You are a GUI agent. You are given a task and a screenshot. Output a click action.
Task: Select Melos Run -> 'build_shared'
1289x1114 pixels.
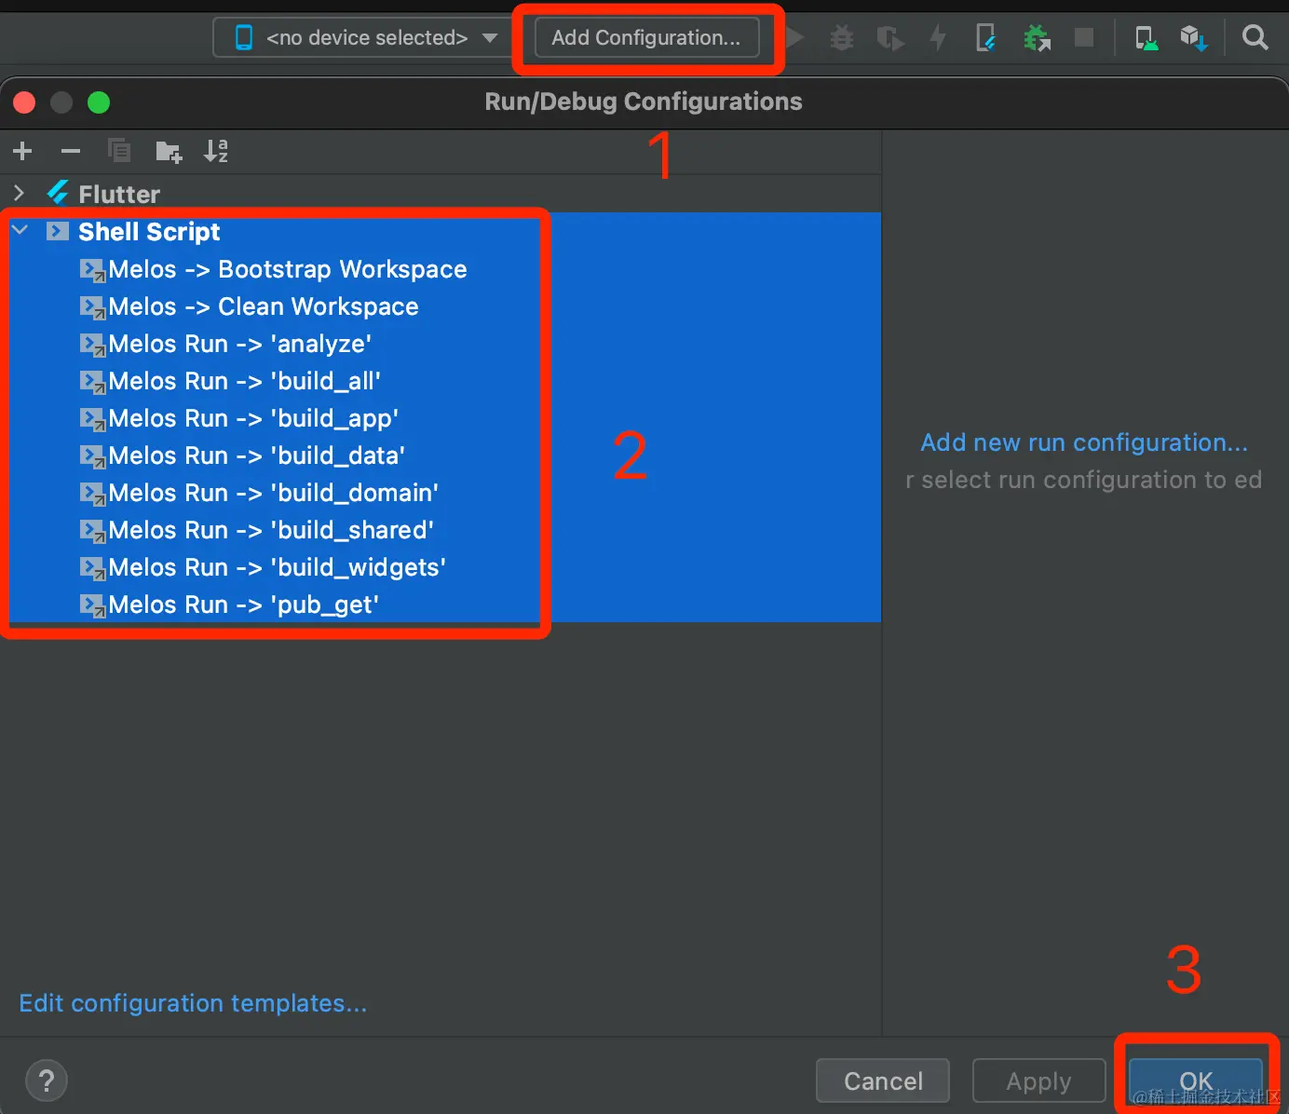pyautogui.click(x=271, y=530)
